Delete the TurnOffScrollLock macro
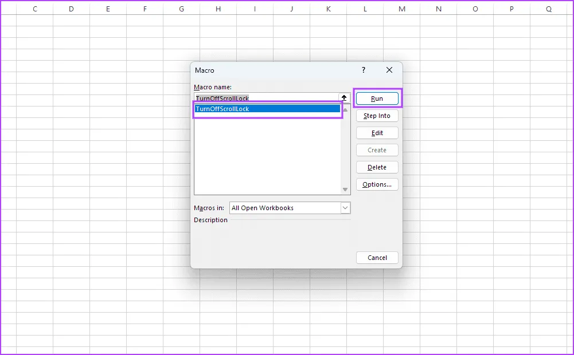This screenshot has height=355, width=574. tap(377, 167)
